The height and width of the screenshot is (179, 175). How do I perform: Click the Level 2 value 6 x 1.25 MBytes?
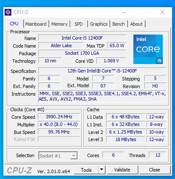(126, 132)
